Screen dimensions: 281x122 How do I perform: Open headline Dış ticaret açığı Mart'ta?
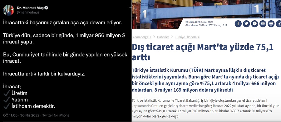(x=203, y=52)
